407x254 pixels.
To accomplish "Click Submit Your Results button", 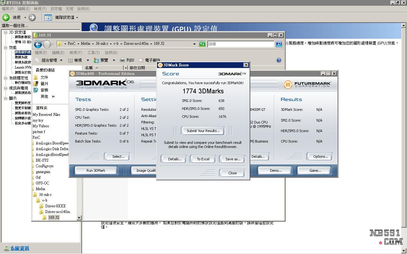I will (x=203, y=131).
